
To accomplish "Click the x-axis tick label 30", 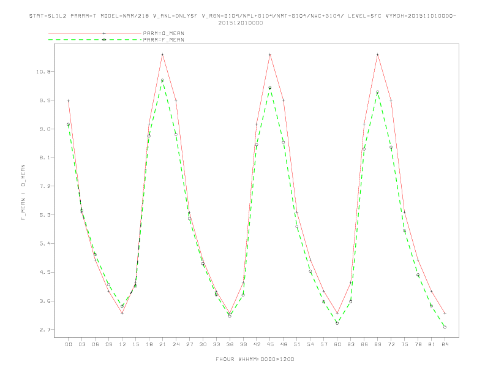I will point(203,344).
